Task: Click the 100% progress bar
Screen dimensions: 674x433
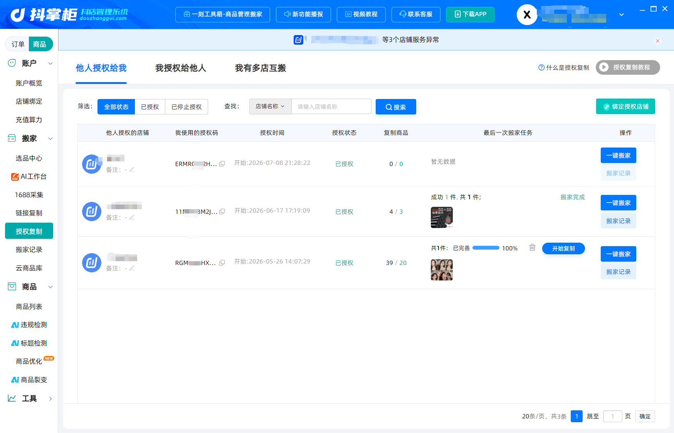Action: (x=486, y=248)
